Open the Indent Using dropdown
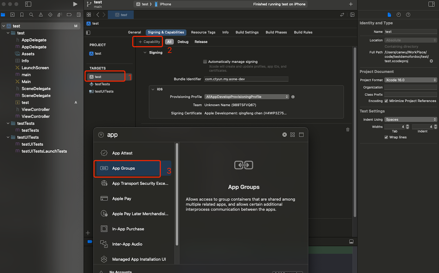This screenshot has width=439, height=273. coord(411,119)
